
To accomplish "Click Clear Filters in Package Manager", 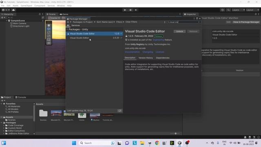I will click(131, 22).
